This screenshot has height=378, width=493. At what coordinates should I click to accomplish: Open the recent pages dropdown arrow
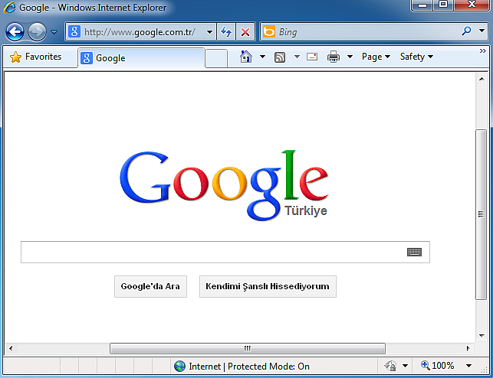tap(54, 32)
